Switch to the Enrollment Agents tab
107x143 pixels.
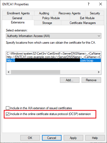tap(18, 13)
